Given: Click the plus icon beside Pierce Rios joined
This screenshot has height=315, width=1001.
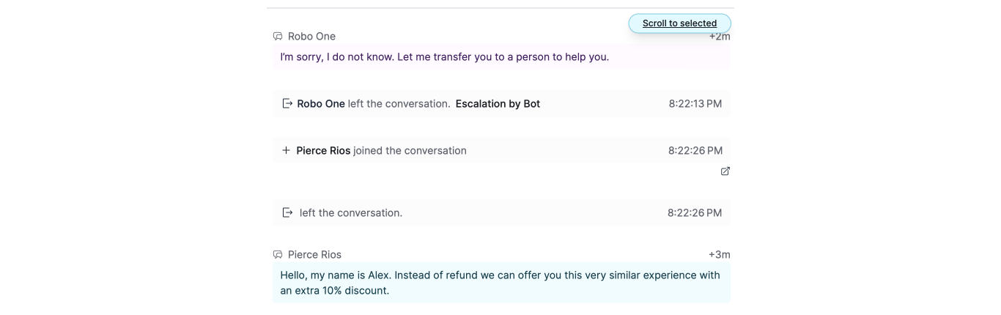Looking at the screenshot, I should coord(287,151).
